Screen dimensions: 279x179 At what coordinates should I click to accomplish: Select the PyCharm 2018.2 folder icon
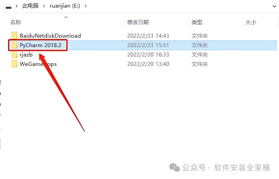[x=14, y=45]
